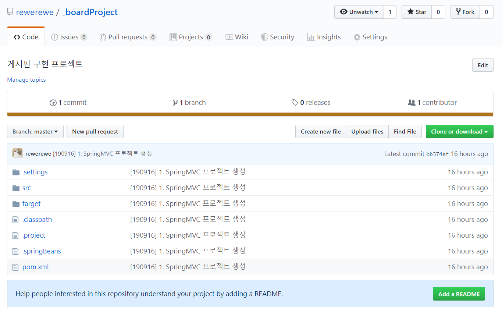Click the target folder icon
This screenshot has height=316, width=502.
tap(16, 204)
